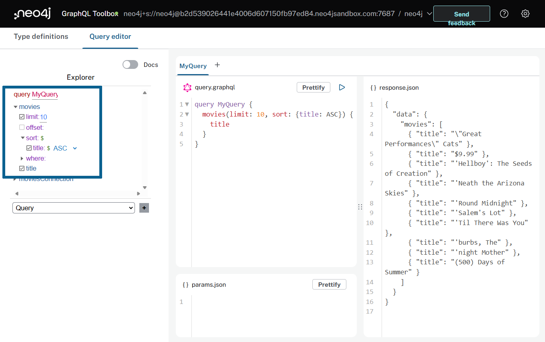Click the braces icon beside params.json
Viewport: 545px width, 342px height.
point(185,285)
